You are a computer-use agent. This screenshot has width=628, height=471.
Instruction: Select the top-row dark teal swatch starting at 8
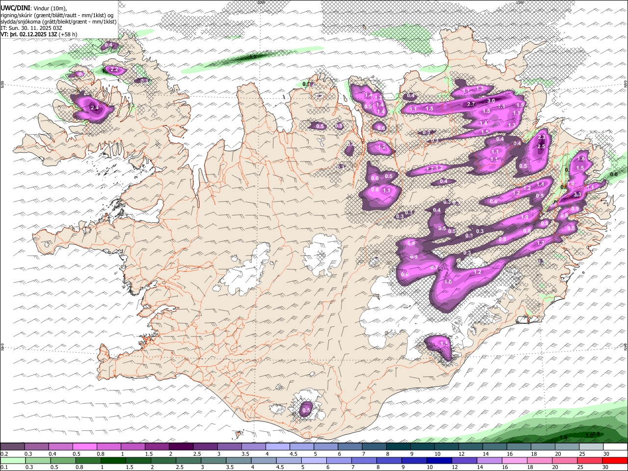pos(398,446)
